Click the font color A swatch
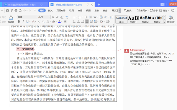 tap(59, 21)
